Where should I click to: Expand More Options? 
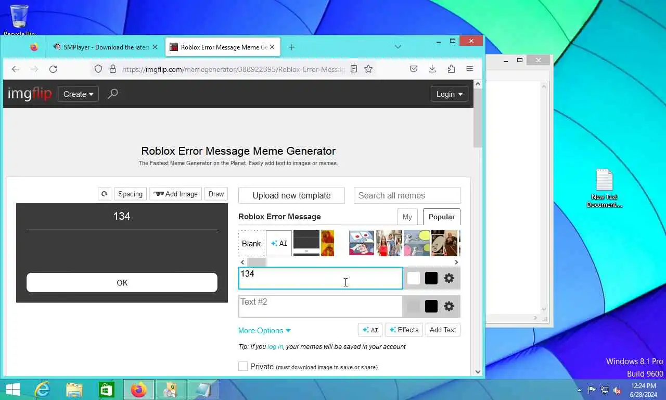[264, 330]
